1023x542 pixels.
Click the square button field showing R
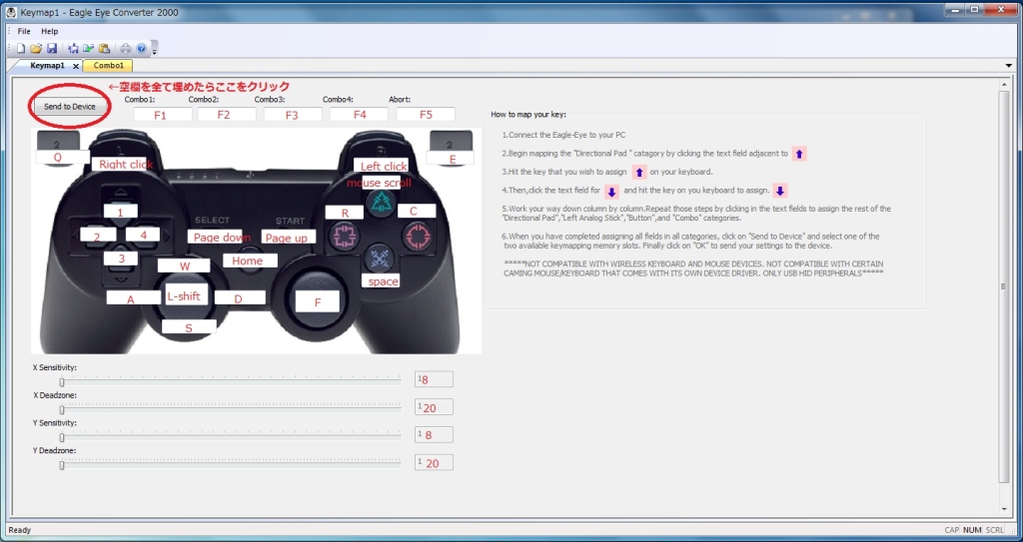345,212
